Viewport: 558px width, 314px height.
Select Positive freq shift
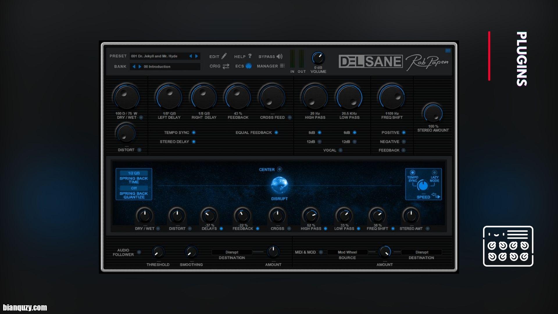tap(404, 133)
